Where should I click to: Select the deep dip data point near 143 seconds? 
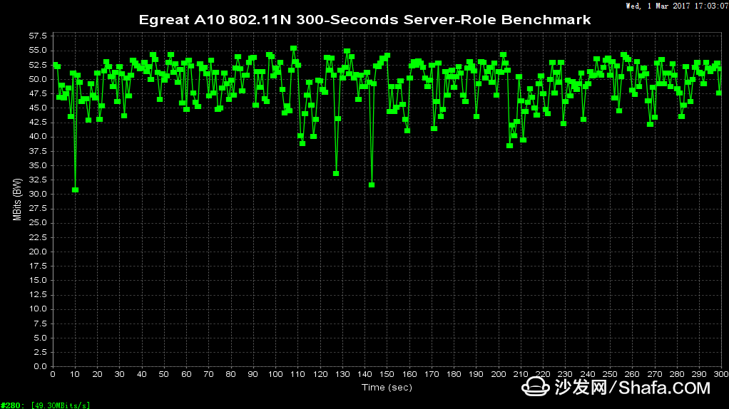(x=372, y=185)
